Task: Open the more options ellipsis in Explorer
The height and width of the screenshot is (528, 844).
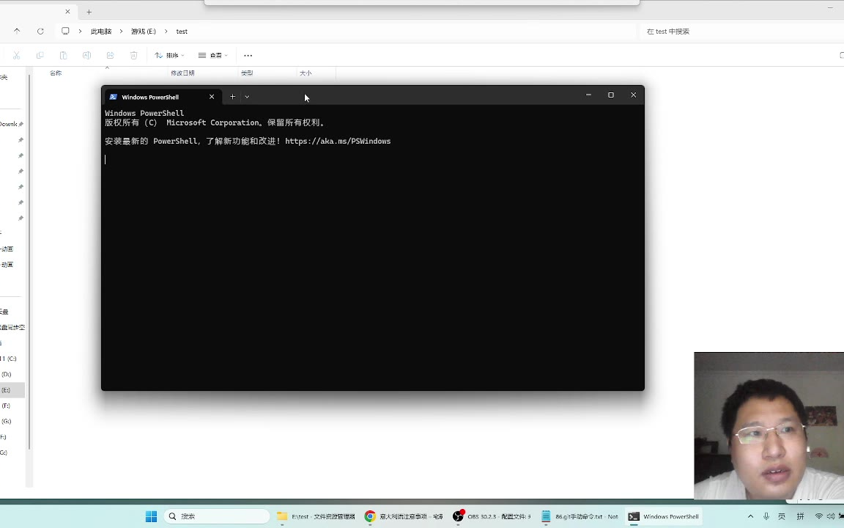Action: (x=248, y=56)
